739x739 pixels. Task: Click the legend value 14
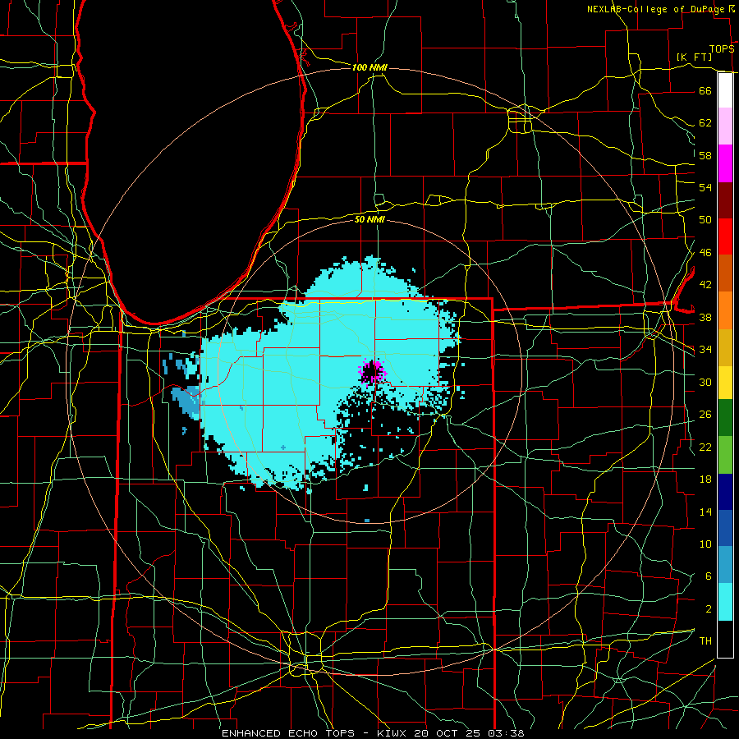point(705,512)
